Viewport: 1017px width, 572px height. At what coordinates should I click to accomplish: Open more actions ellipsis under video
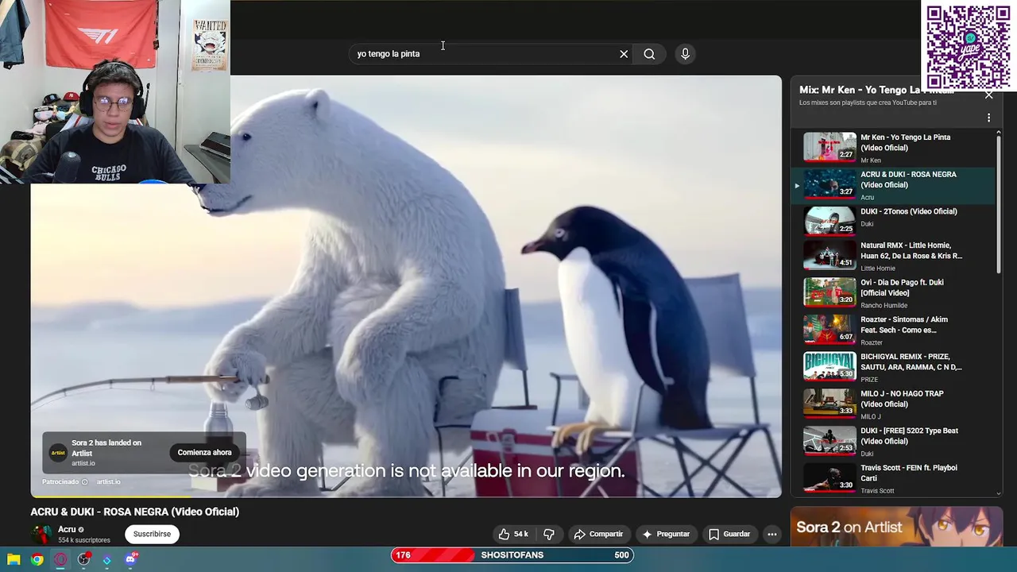pos(771,534)
